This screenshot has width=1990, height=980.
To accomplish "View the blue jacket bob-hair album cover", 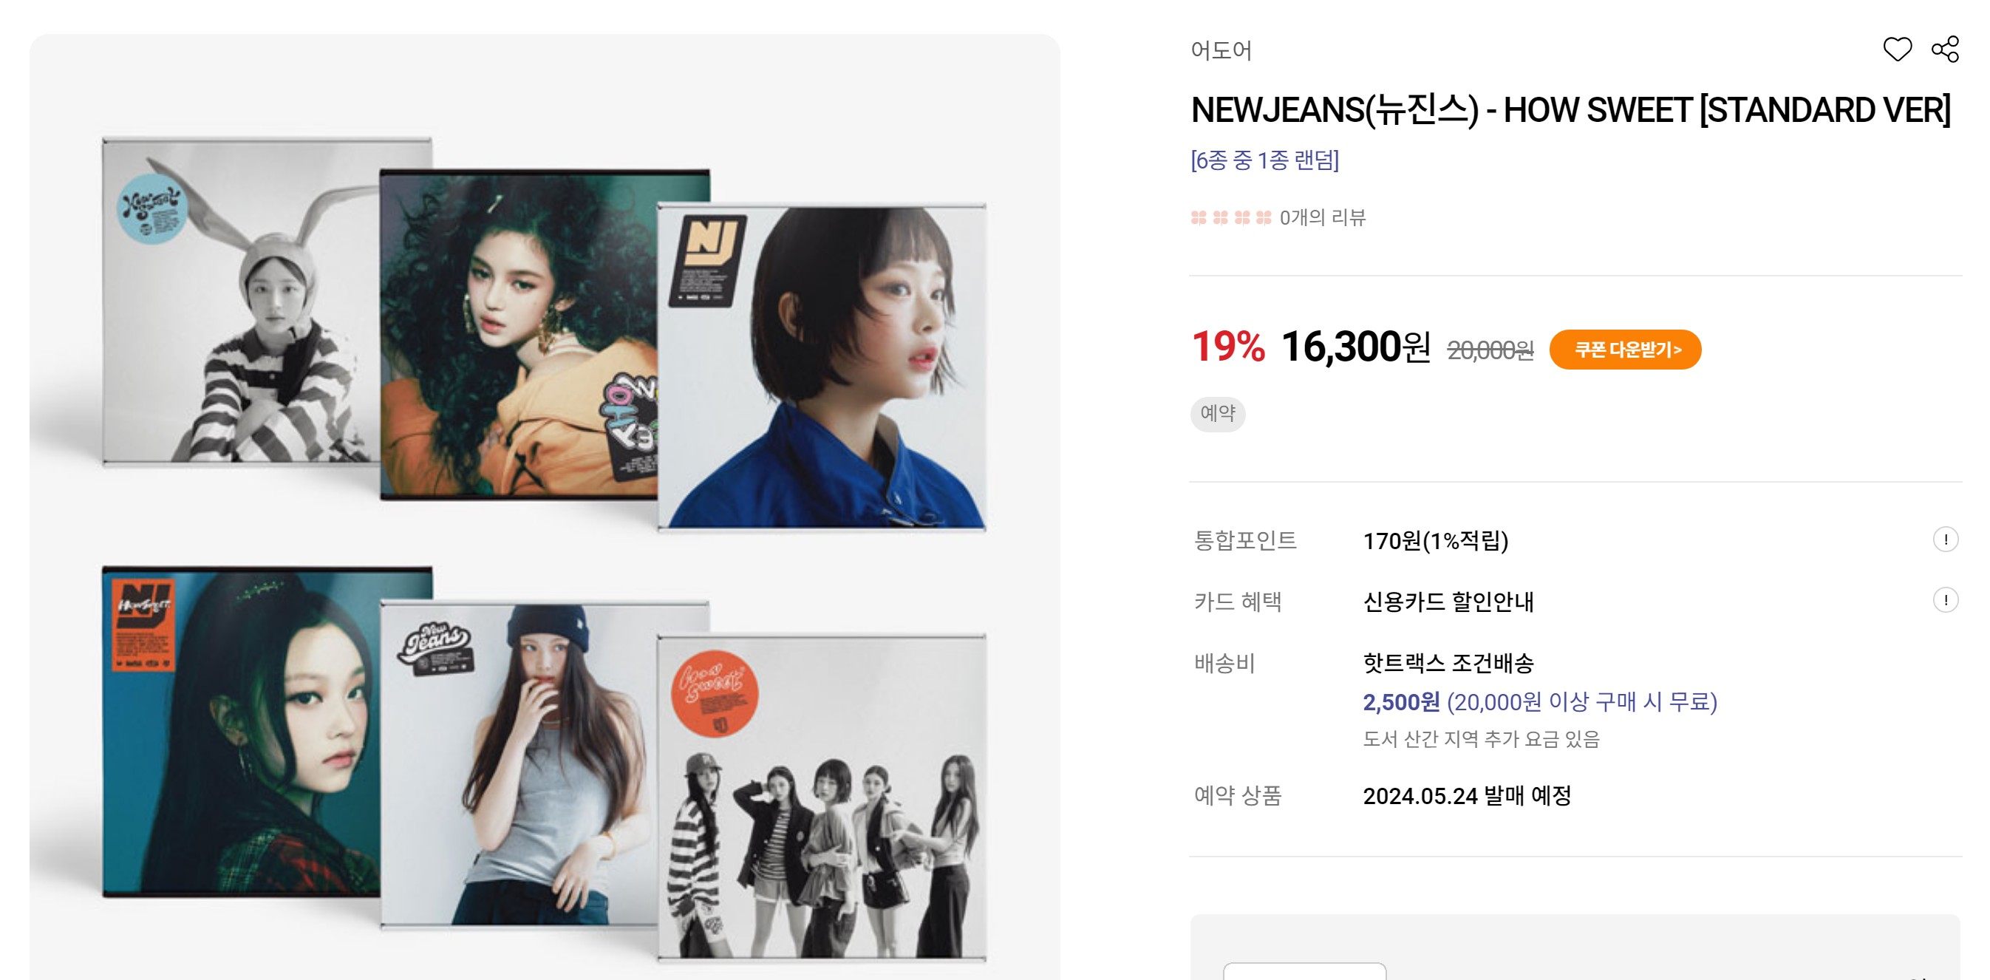I will (821, 367).
